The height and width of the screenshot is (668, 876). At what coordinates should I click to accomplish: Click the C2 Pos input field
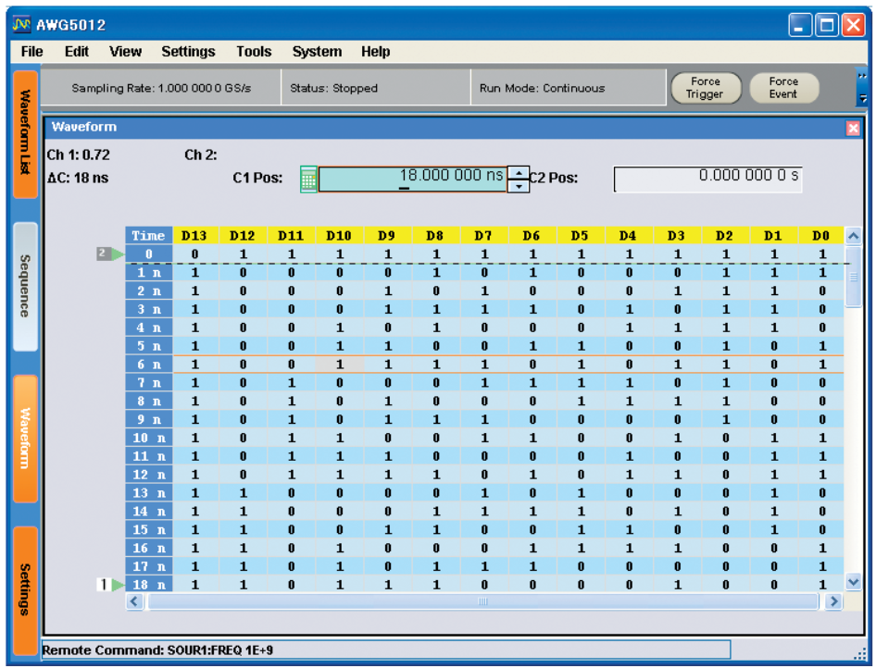point(708,179)
